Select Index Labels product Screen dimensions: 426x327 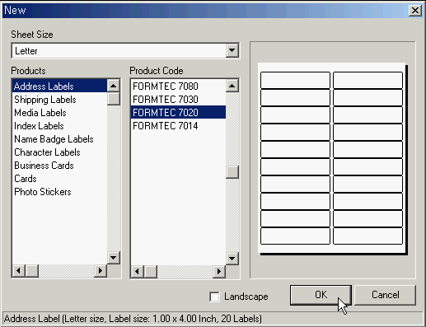59,126
